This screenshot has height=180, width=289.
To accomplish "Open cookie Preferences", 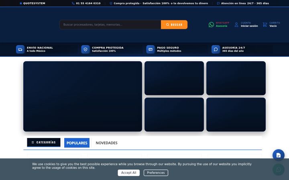I will point(156,173).
